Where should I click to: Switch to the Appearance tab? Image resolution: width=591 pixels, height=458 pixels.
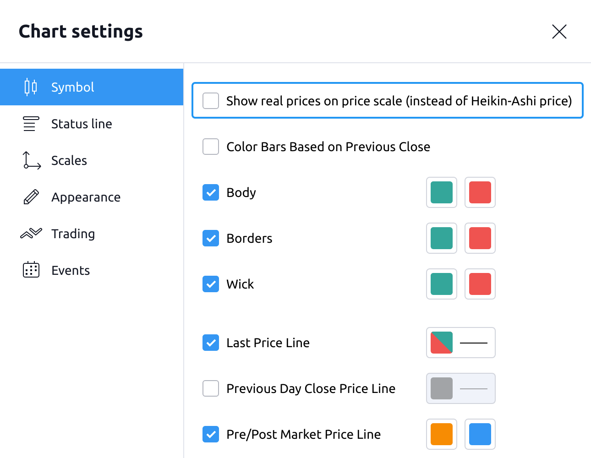point(86,197)
